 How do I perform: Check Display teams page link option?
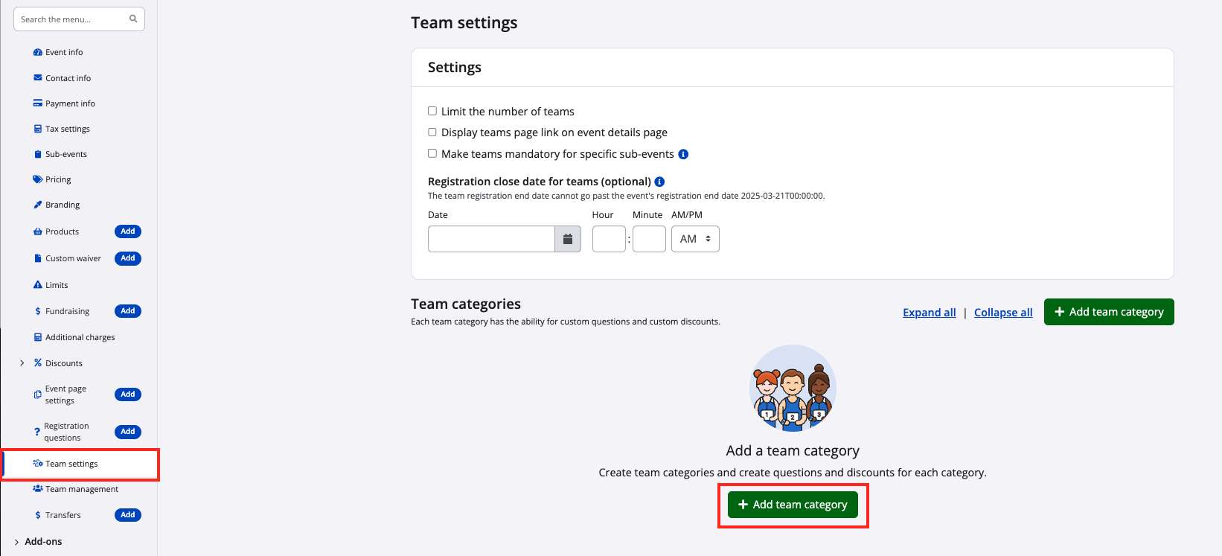432,132
